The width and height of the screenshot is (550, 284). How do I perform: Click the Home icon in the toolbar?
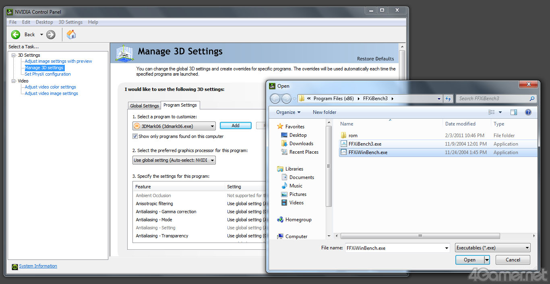[71, 35]
